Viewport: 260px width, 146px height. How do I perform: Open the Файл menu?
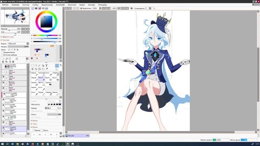[x=5, y=5]
